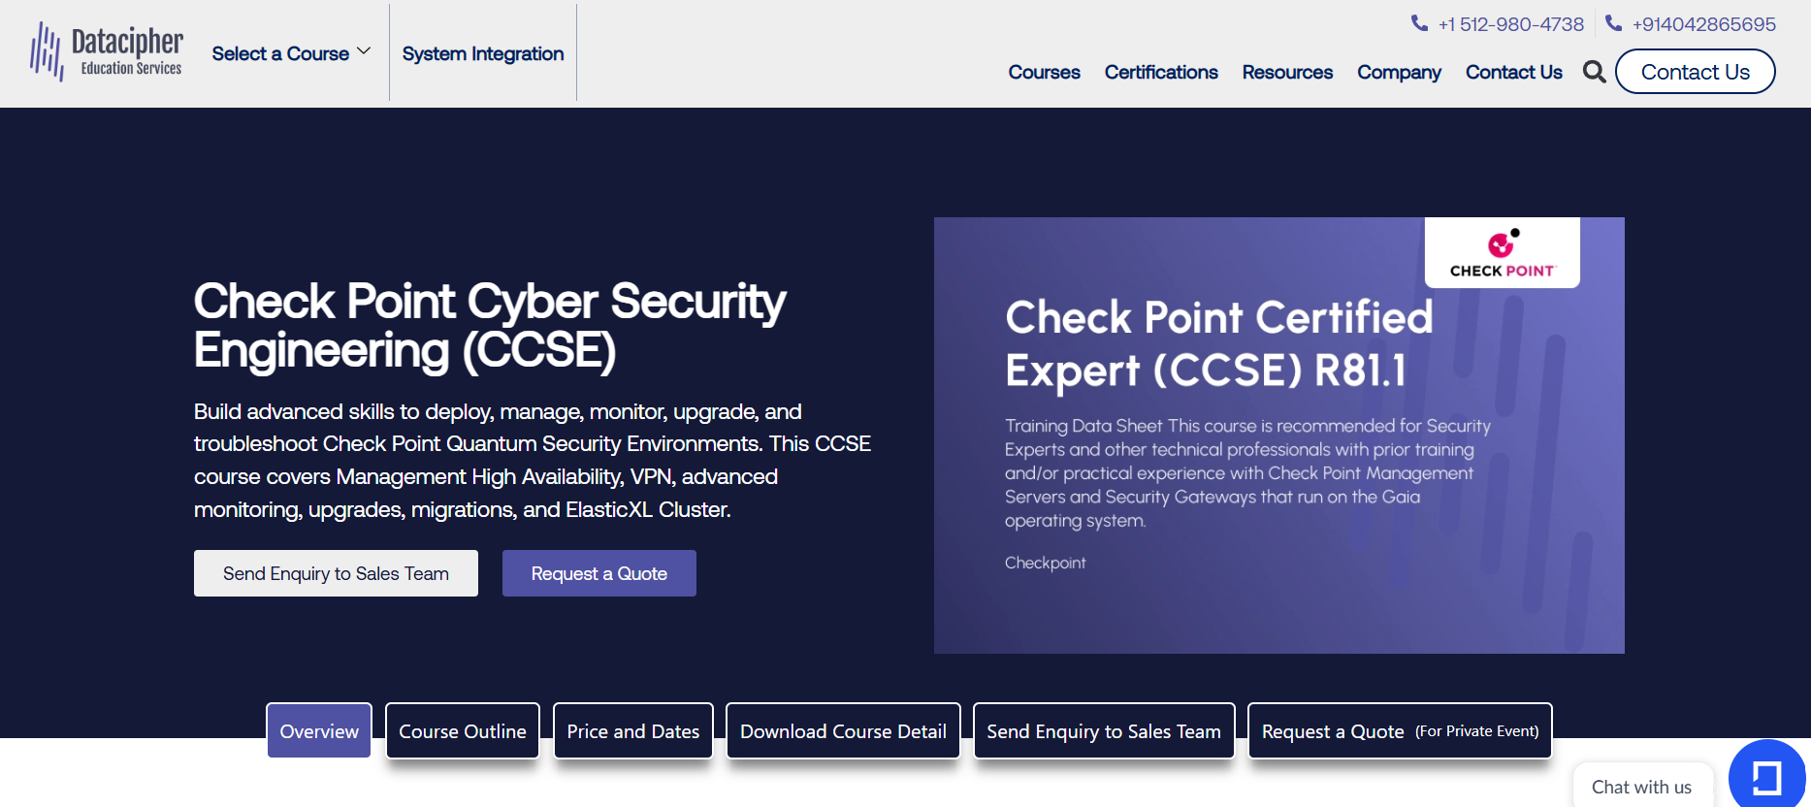Click the outlined Contact Us button
Image resolution: width=1811 pixels, height=807 pixels.
[x=1695, y=72]
